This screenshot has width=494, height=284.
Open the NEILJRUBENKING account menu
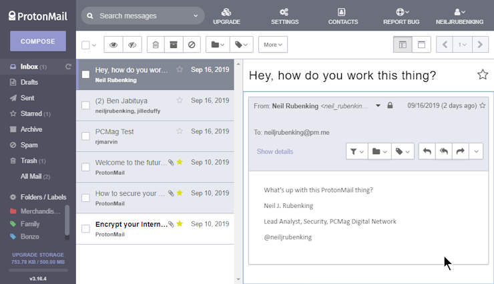click(x=459, y=16)
